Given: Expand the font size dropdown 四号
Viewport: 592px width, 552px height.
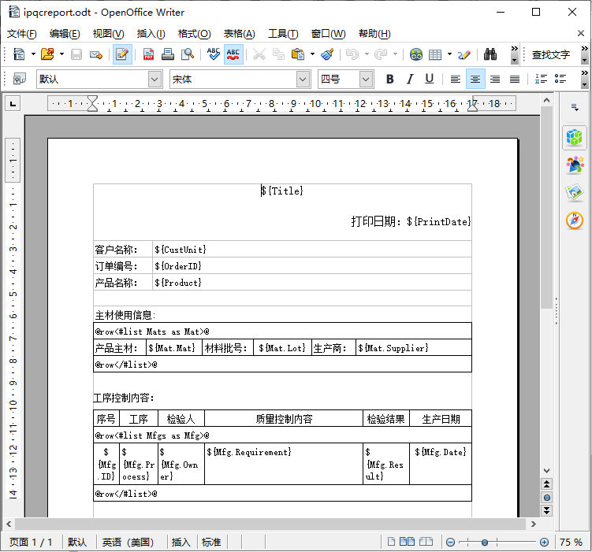Looking at the screenshot, I should coord(366,80).
